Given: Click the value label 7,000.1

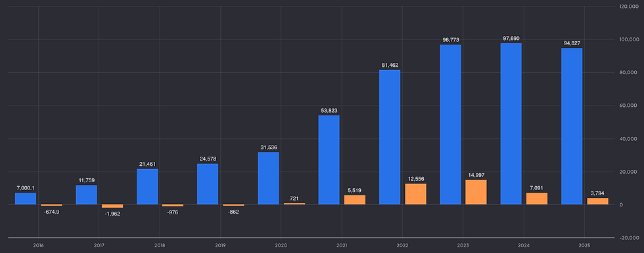Looking at the screenshot, I should pyautogui.click(x=26, y=188).
